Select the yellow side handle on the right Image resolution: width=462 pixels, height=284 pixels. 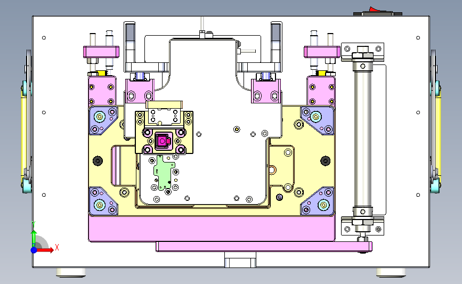click(x=438, y=136)
